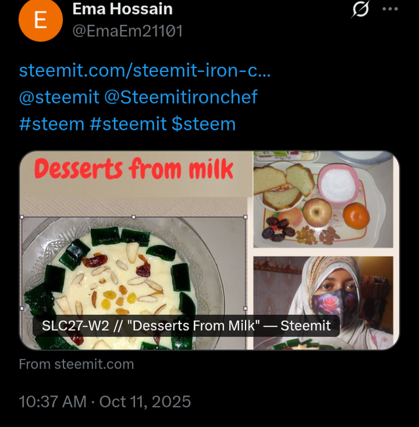Click the @steemit mention
Viewport: 419px width, 427px height.
58,97
